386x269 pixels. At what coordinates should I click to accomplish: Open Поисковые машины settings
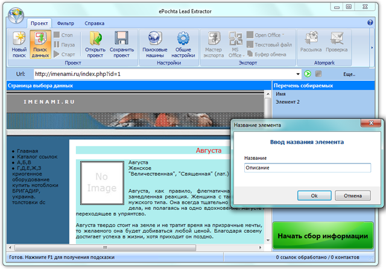pyautogui.click(x=155, y=45)
